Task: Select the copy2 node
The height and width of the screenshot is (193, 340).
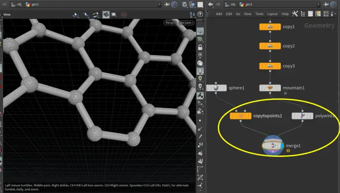Action: click(270, 46)
